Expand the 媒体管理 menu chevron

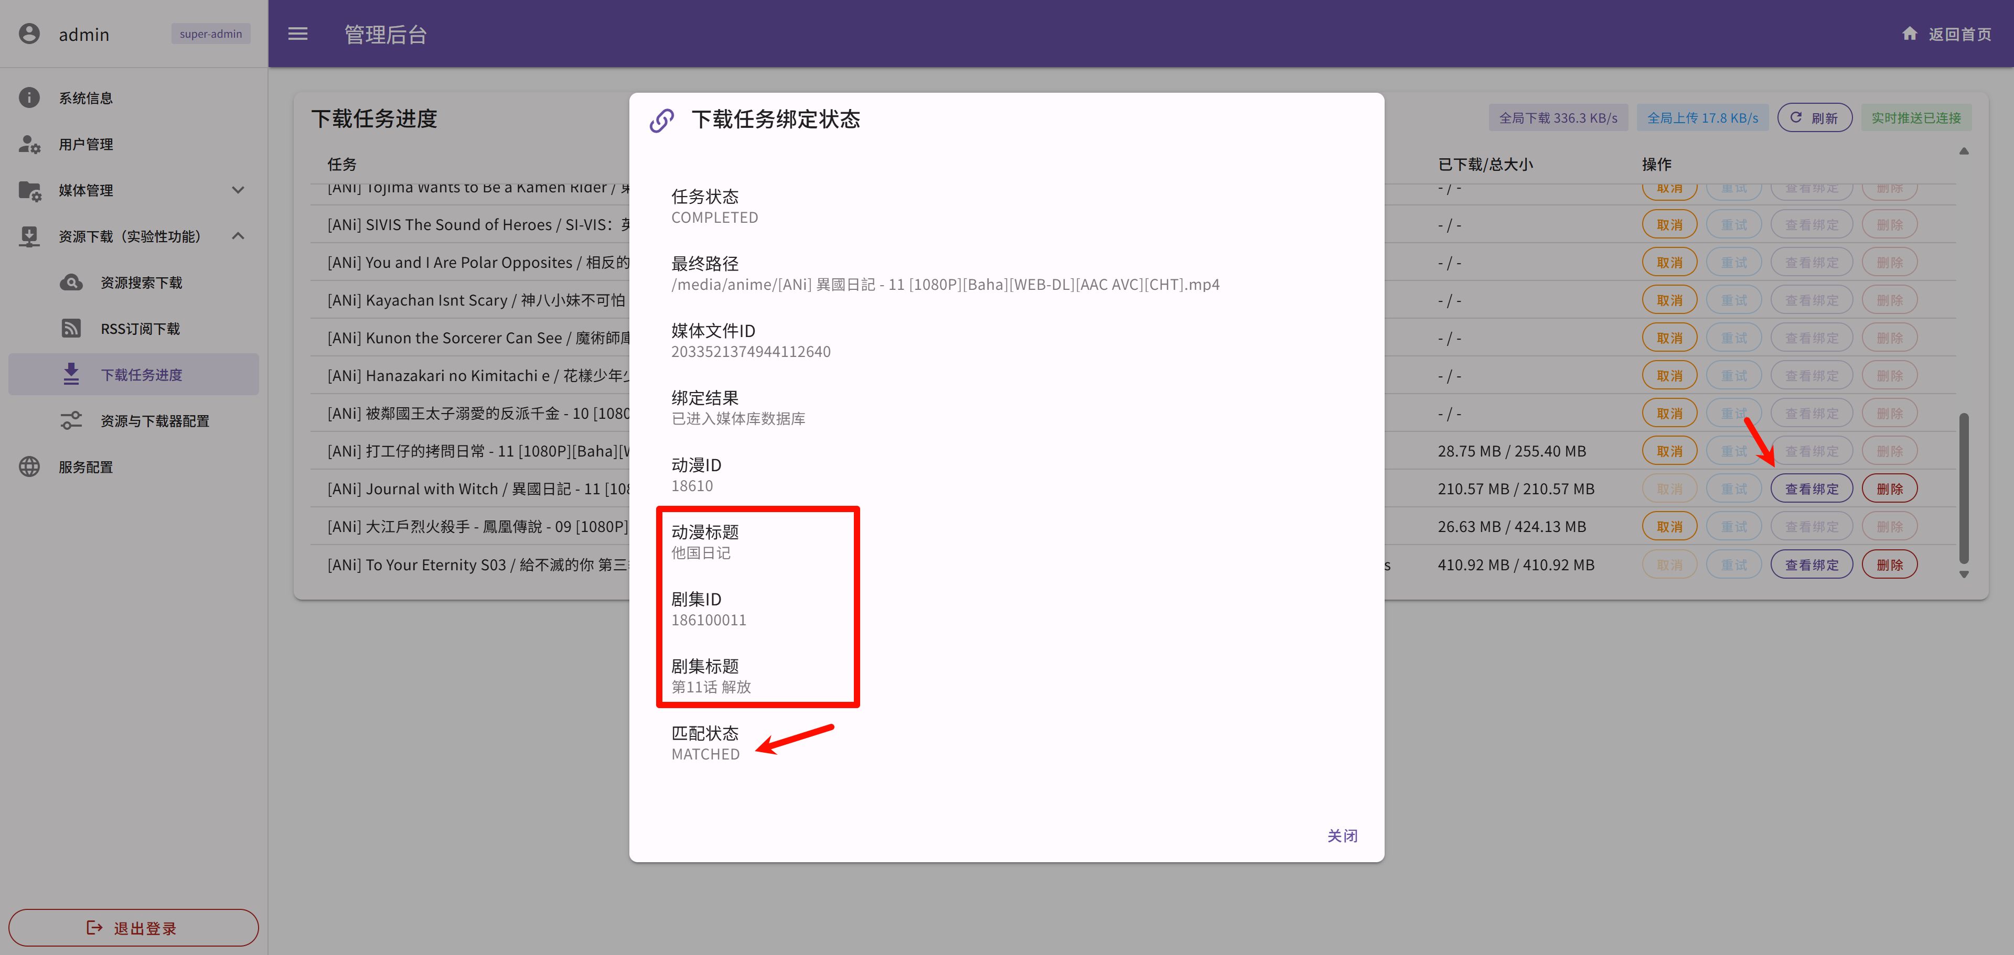point(239,190)
